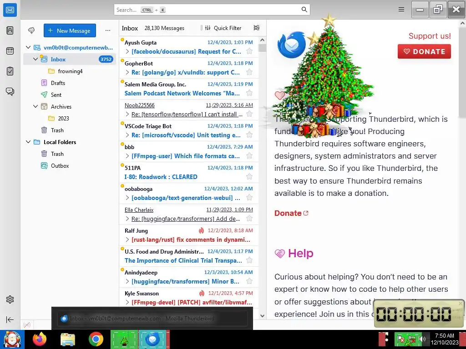Star the Noob225566 message
Viewport: 466px width, 349px height.
[249, 114]
